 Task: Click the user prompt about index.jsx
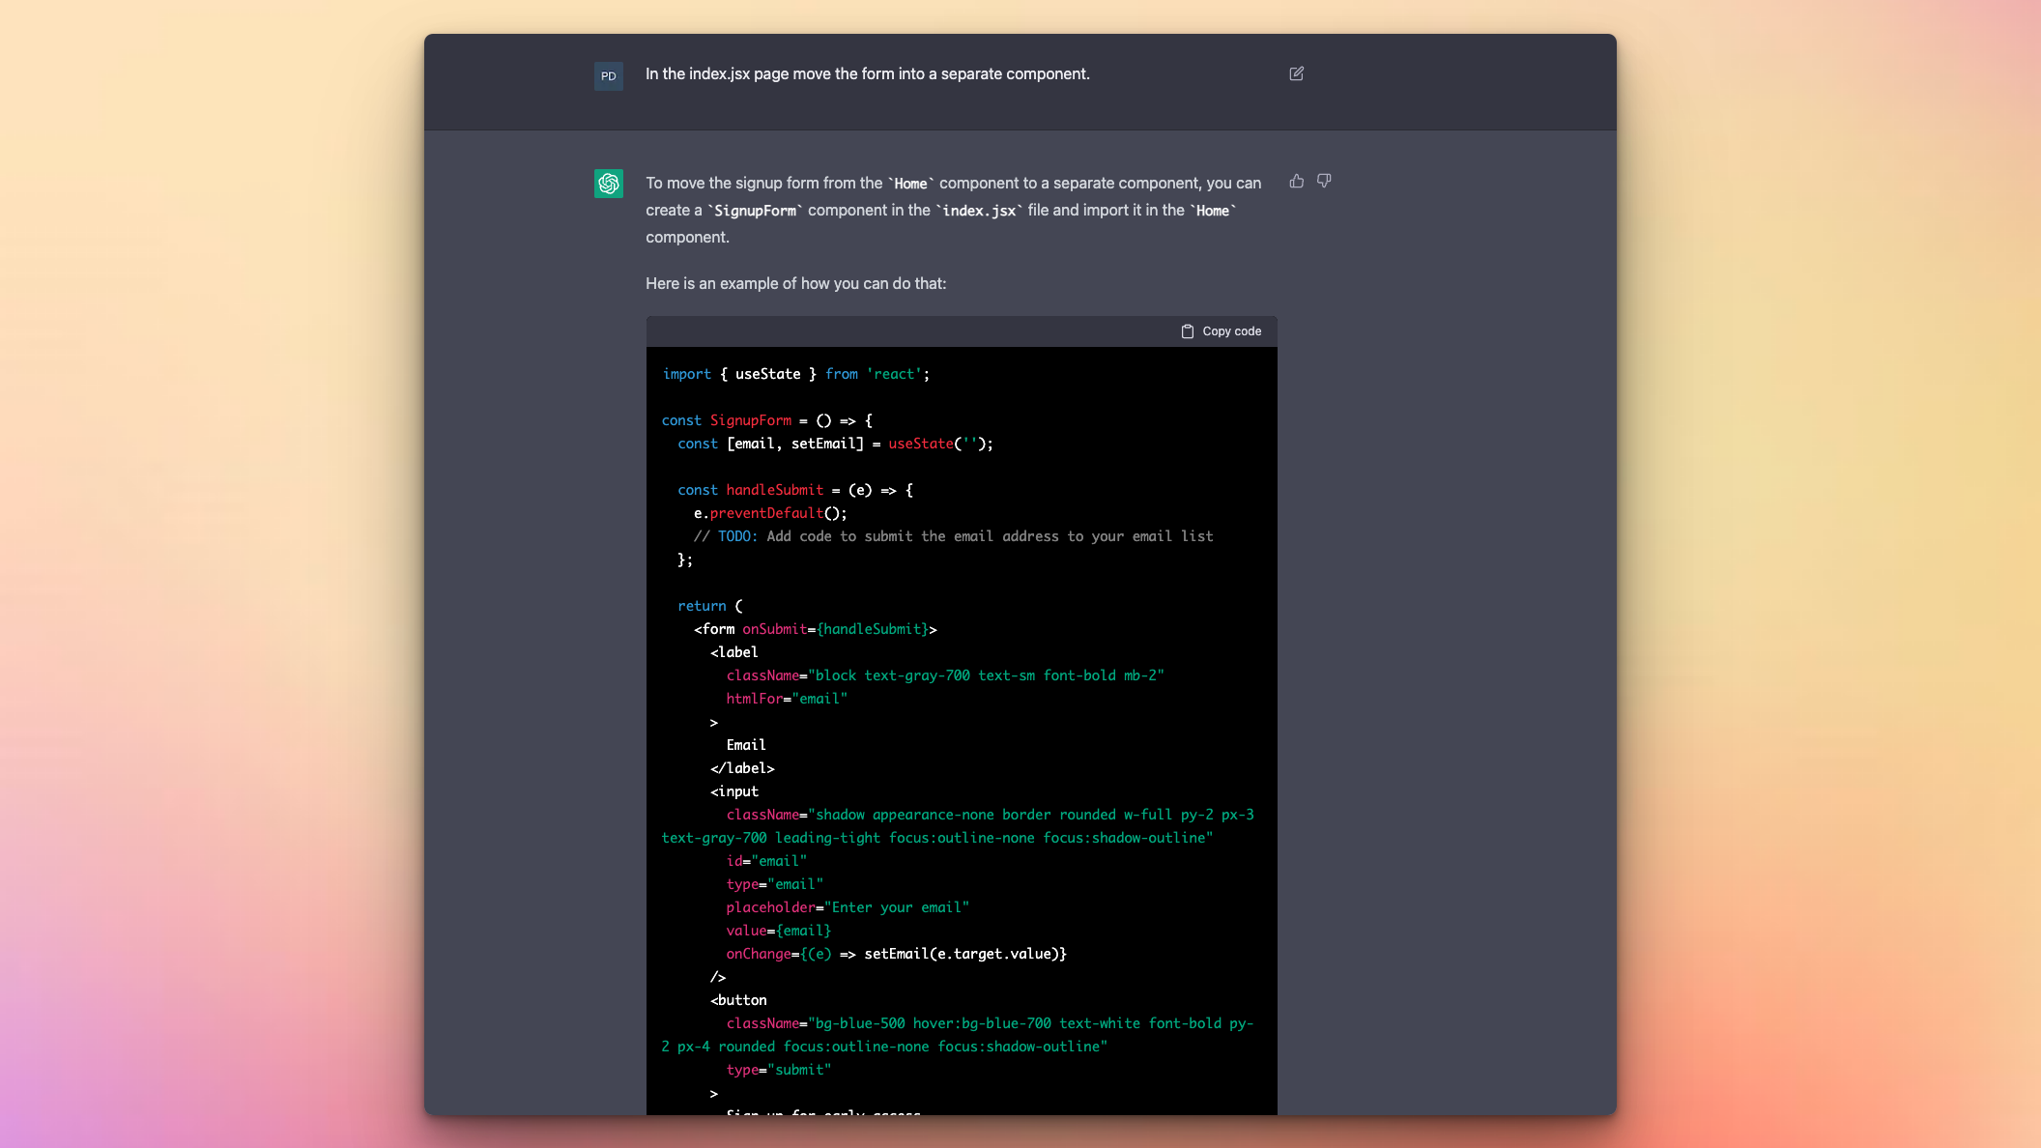click(867, 74)
